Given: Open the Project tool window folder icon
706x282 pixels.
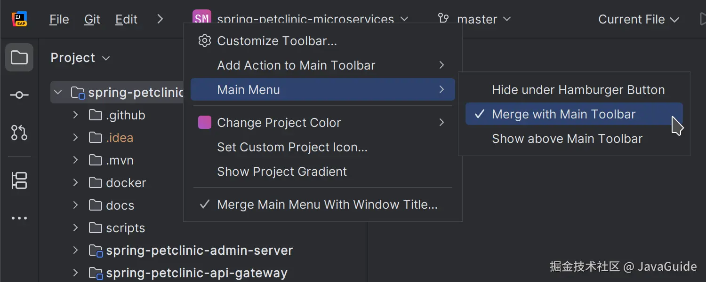Looking at the screenshot, I should (19, 58).
